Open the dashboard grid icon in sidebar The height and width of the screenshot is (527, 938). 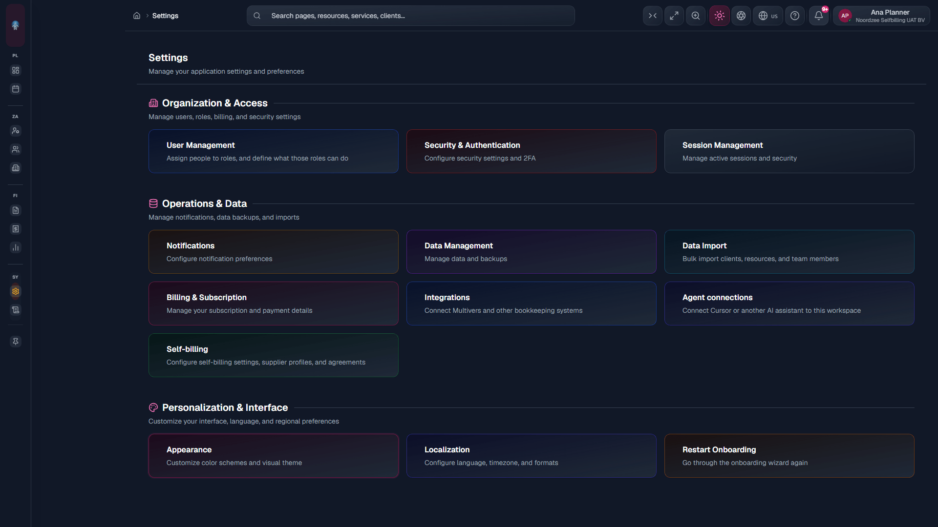pyautogui.click(x=16, y=70)
